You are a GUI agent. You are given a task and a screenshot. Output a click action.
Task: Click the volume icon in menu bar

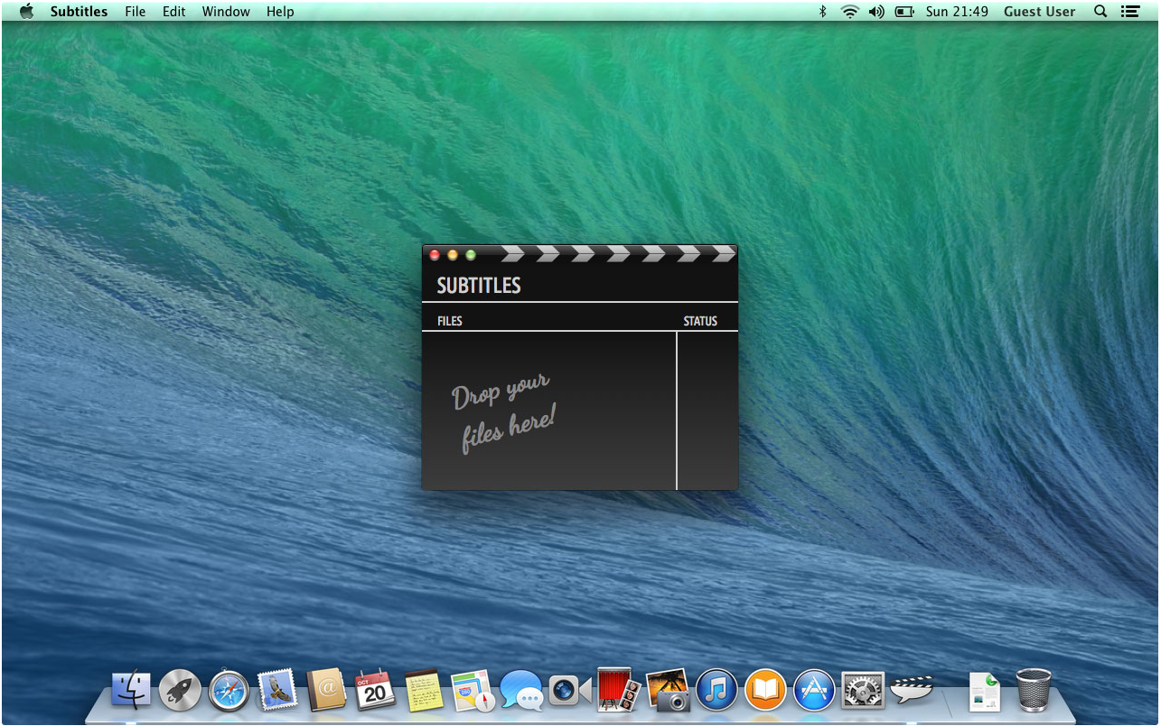(x=876, y=12)
